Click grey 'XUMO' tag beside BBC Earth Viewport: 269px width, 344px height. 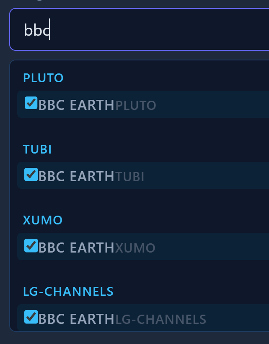click(135, 248)
